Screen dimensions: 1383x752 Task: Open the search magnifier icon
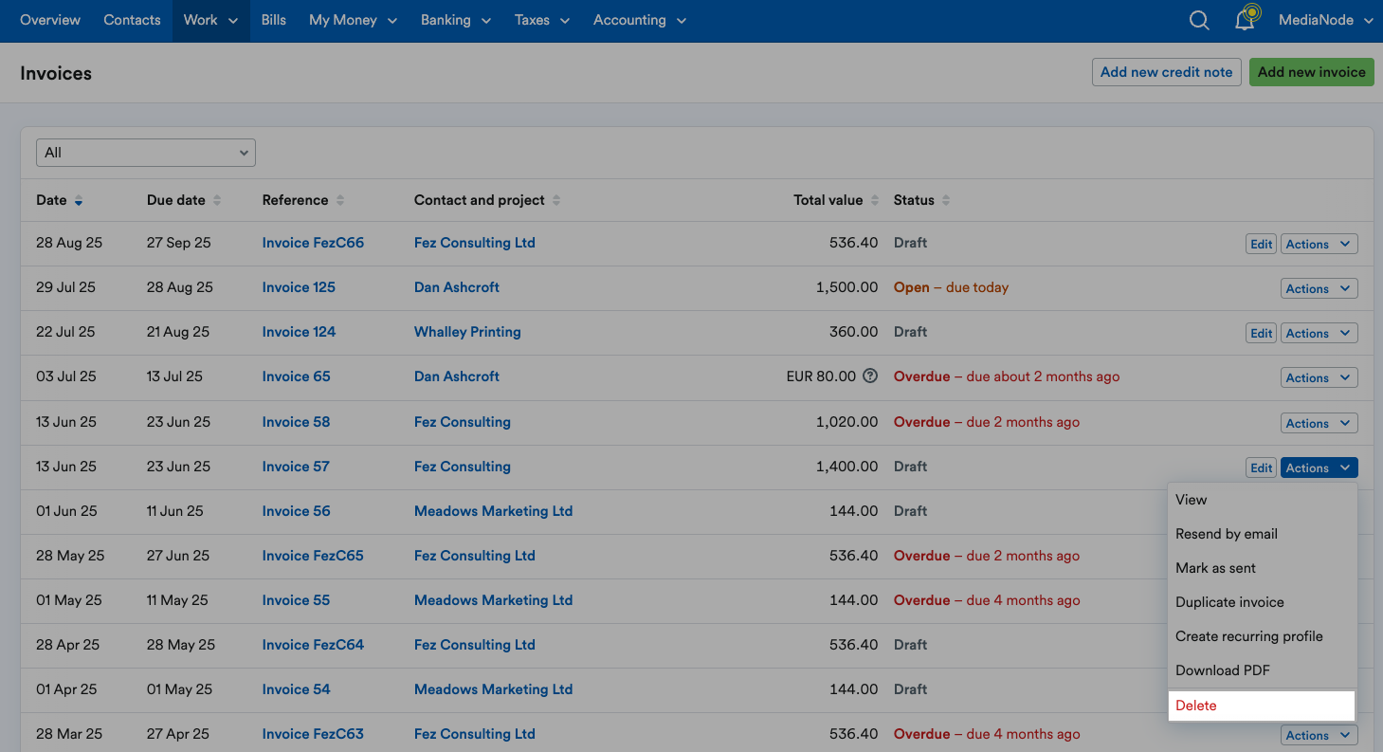[x=1199, y=20]
